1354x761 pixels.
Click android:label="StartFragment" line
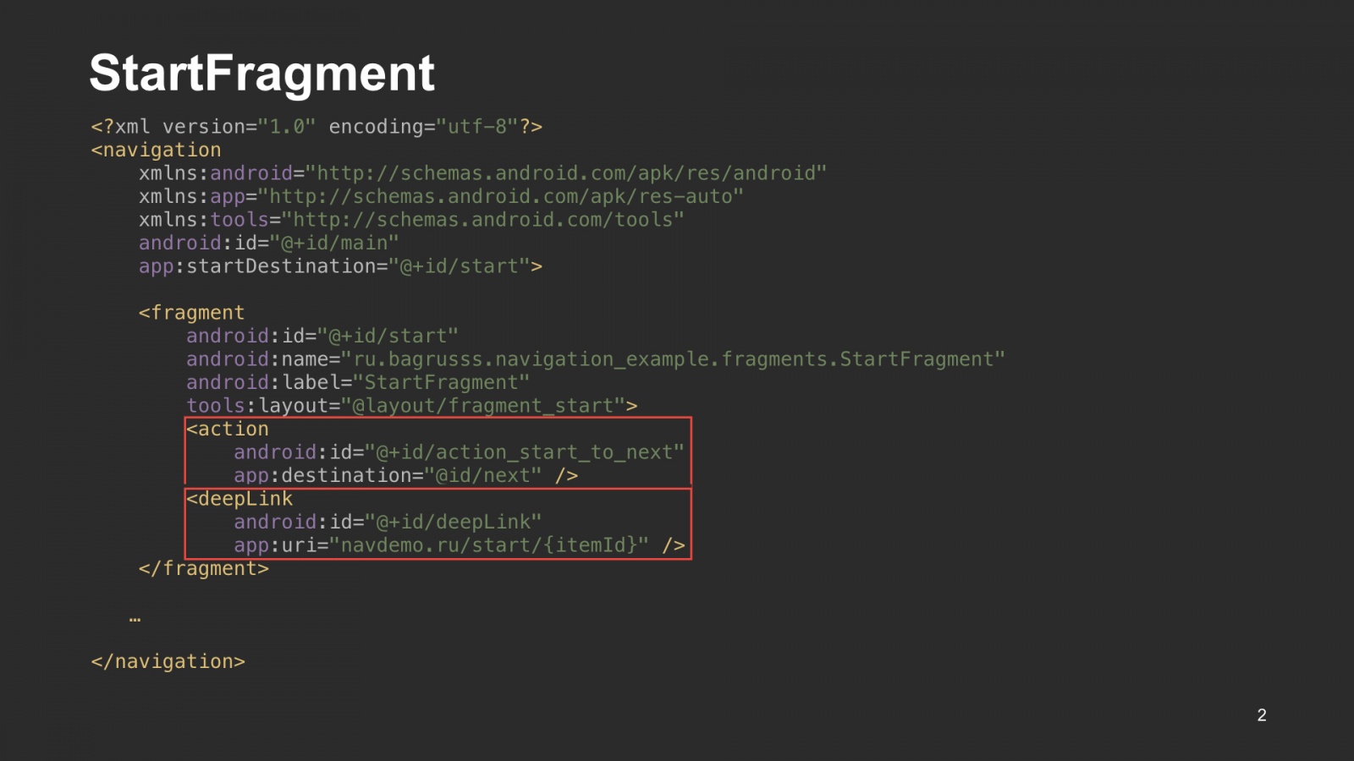point(358,382)
